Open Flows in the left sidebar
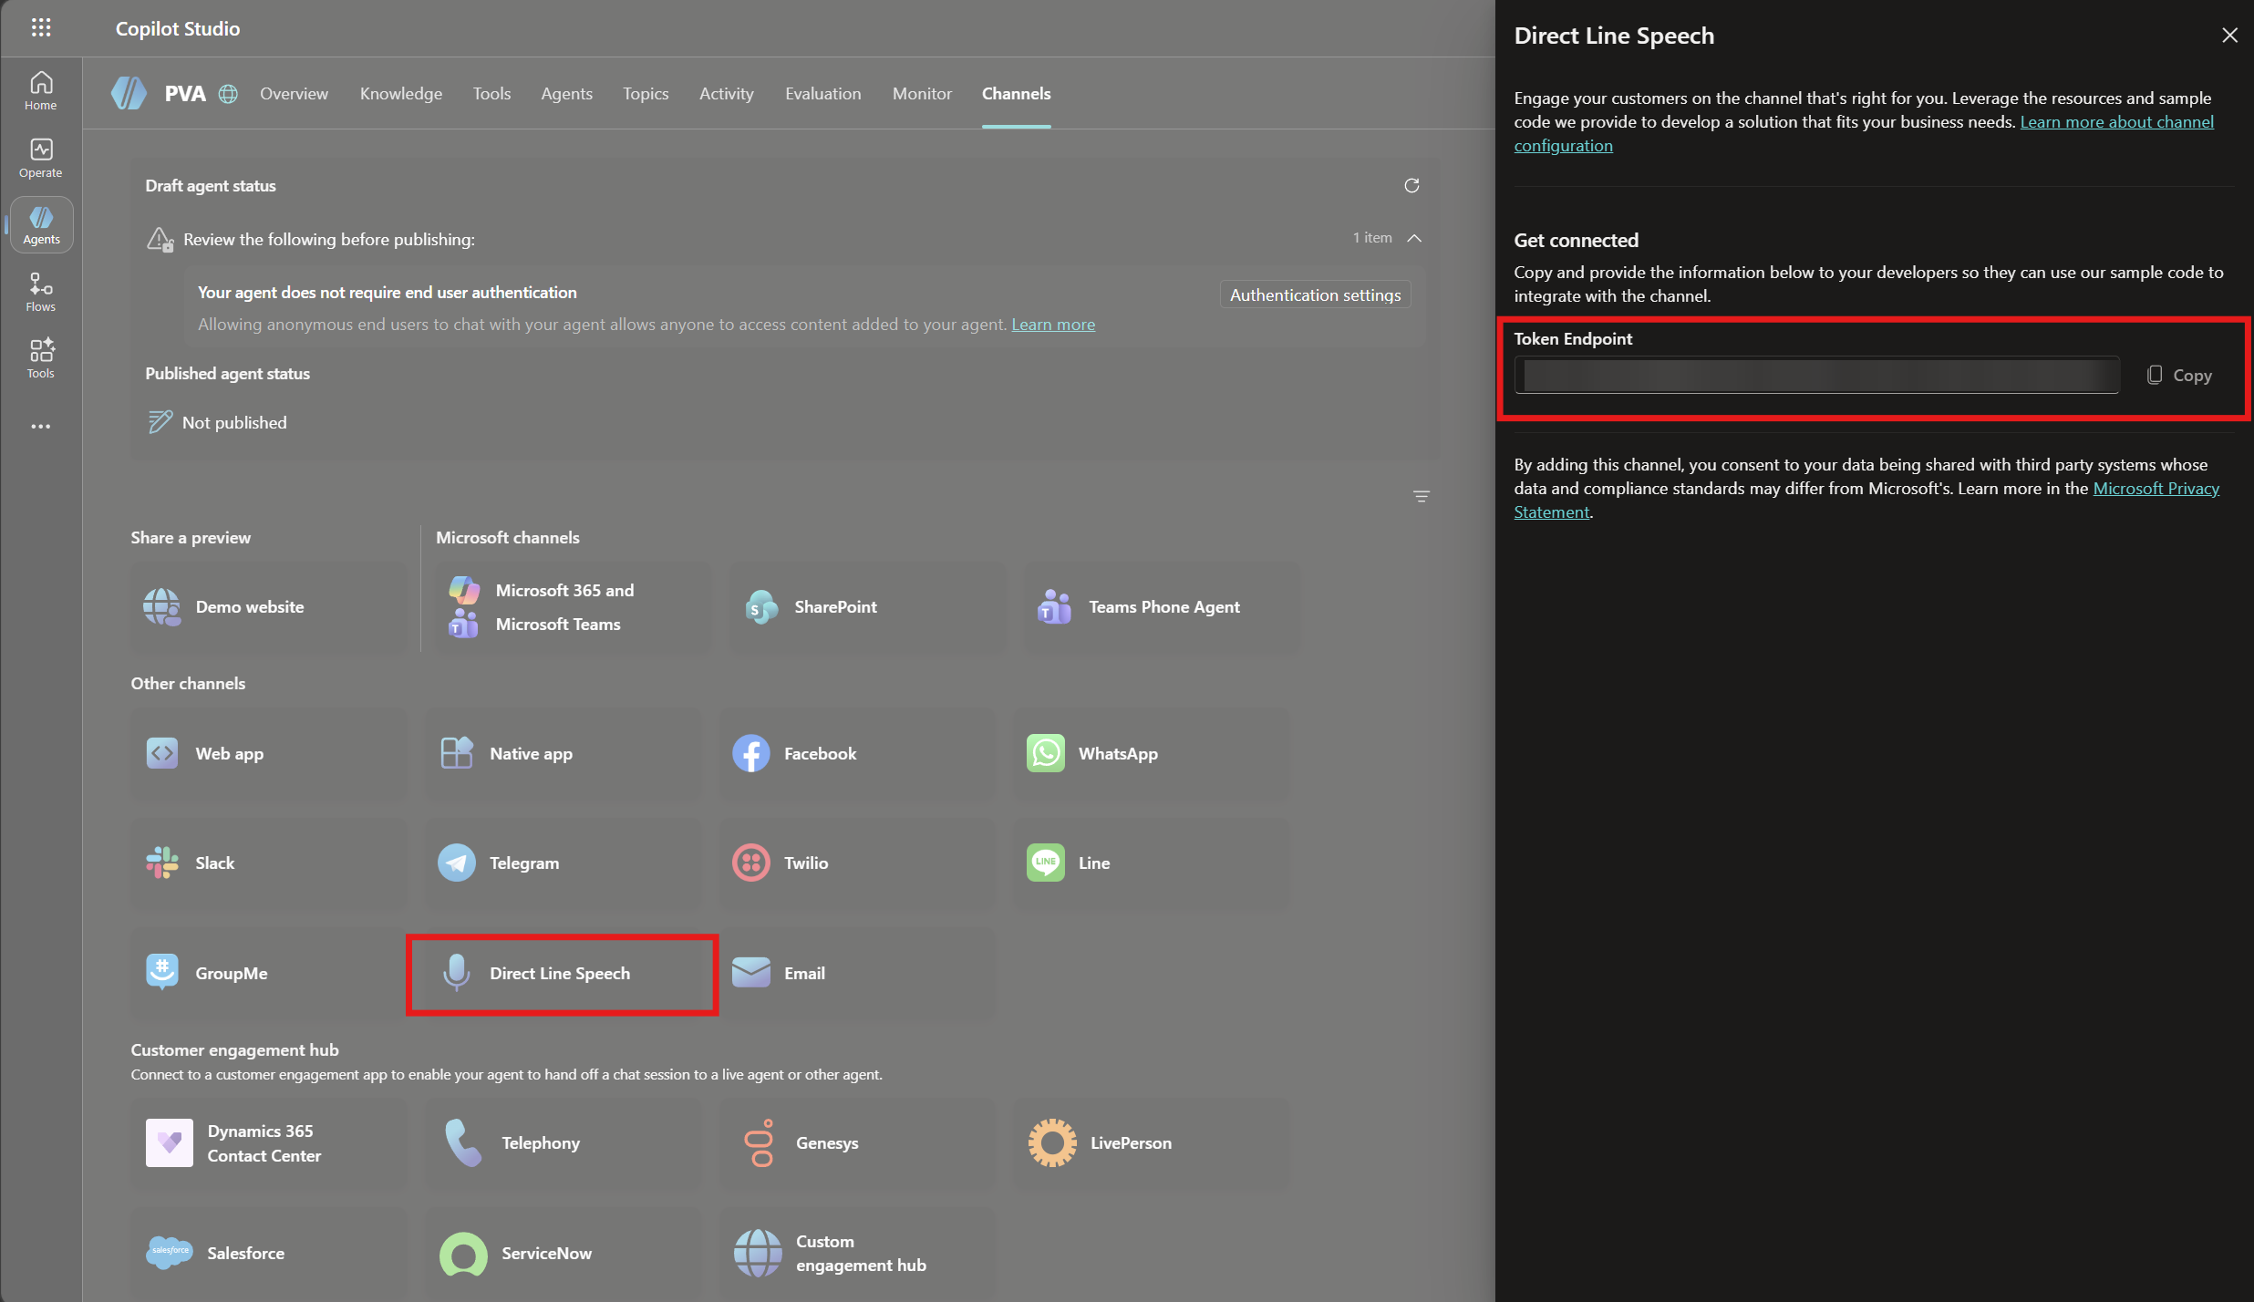 pos(41,293)
